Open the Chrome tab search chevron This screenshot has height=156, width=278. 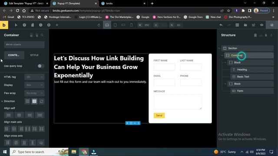pyautogui.click(x=245, y=3)
